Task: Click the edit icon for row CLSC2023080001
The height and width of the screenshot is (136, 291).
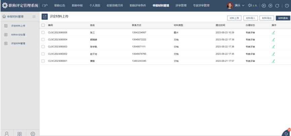Action: [274, 61]
